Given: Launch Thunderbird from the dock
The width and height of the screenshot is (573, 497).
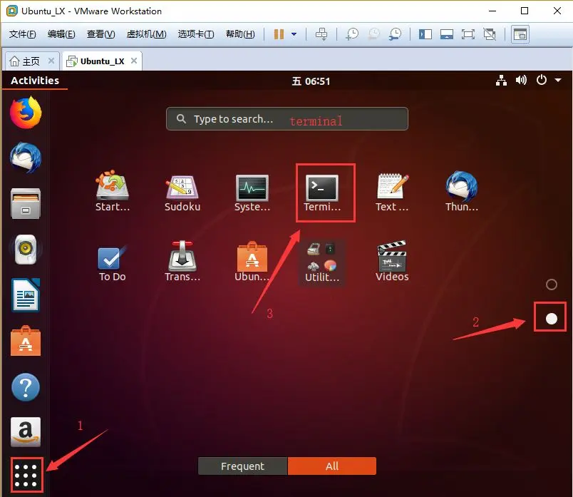Looking at the screenshot, I should (26, 158).
